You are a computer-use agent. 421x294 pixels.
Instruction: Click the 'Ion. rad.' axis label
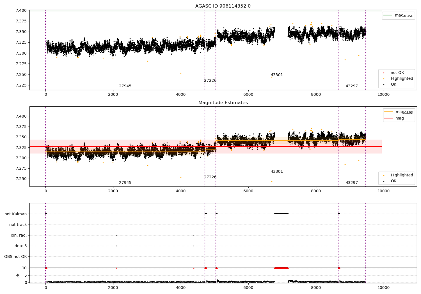19,235
